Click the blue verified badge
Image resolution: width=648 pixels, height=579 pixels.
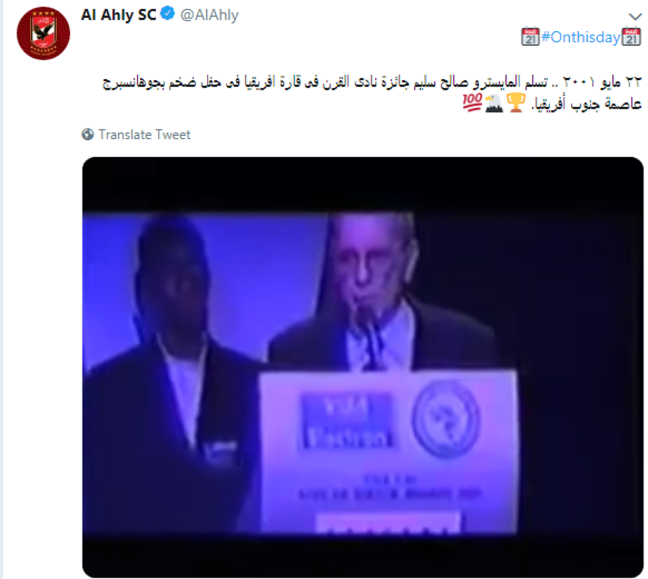point(168,14)
